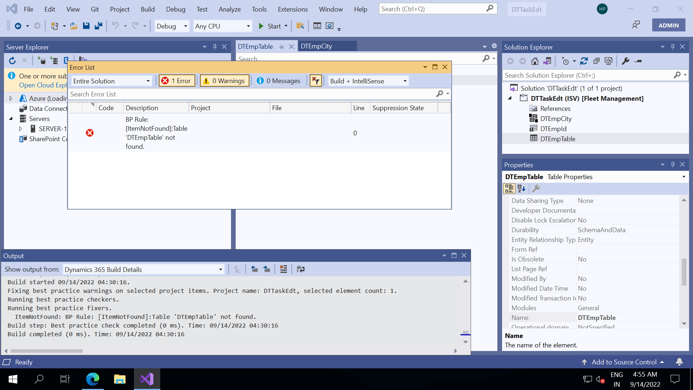Open the Project menu

[x=119, y=9]
